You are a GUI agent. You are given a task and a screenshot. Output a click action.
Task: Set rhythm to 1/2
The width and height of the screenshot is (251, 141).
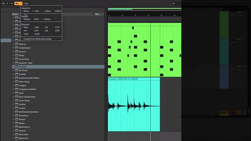[46, 27]
